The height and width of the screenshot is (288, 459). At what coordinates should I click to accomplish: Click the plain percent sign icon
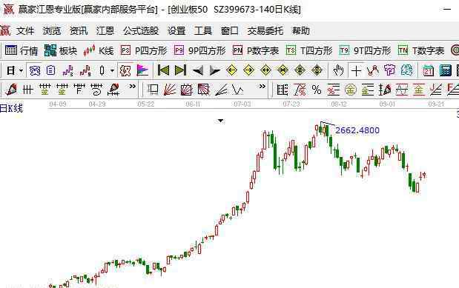point(317,90)
